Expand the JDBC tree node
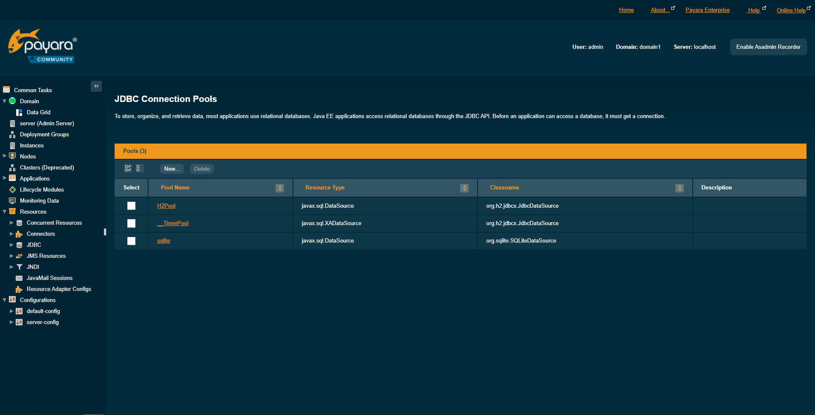This screenshot has height=415, width=815. point(11,245)
